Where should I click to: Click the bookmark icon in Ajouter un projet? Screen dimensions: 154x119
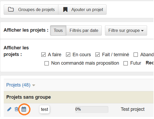coord(65,9)
